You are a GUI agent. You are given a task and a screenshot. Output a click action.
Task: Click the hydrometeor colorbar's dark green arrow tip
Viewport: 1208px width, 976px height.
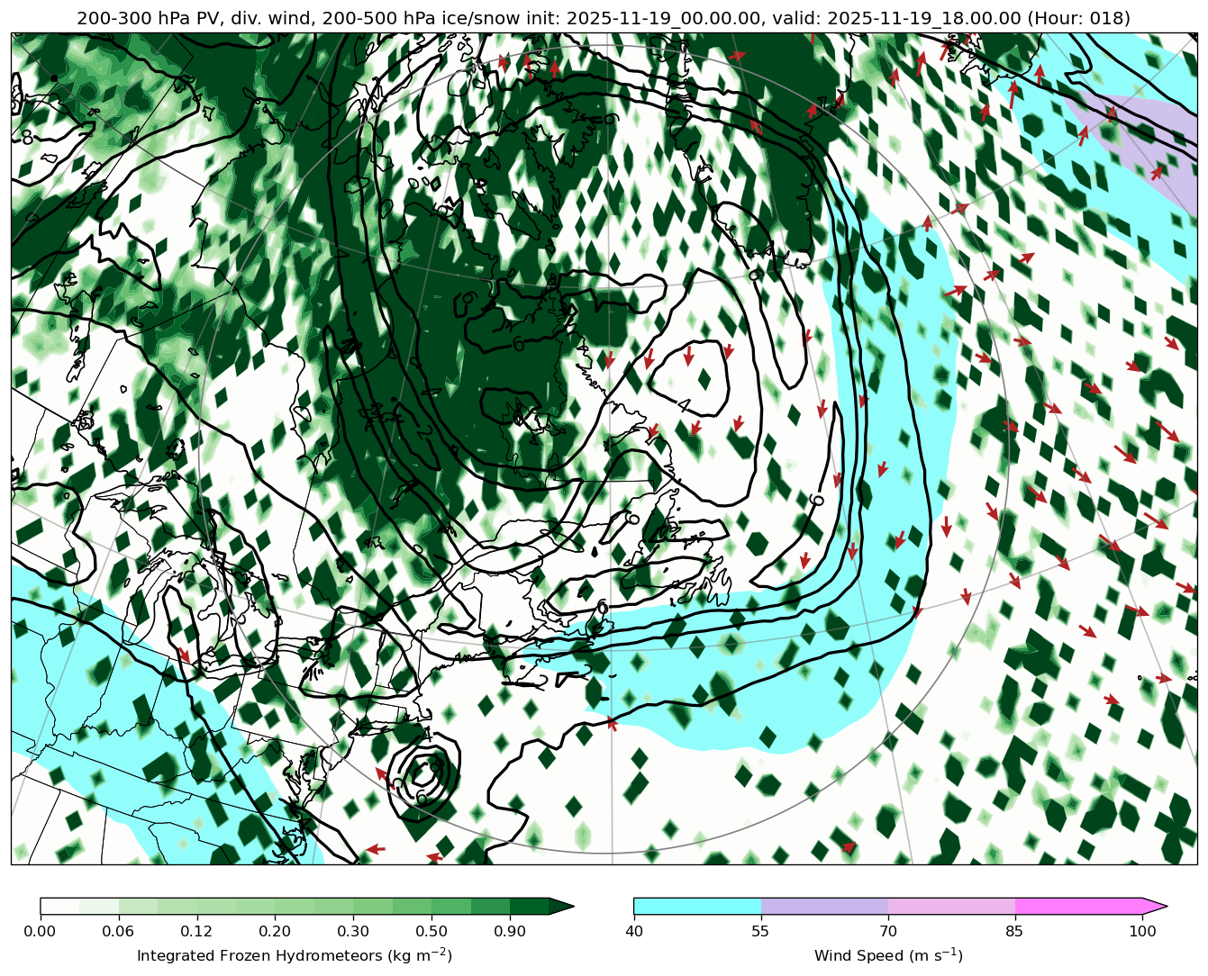point(562,906)
